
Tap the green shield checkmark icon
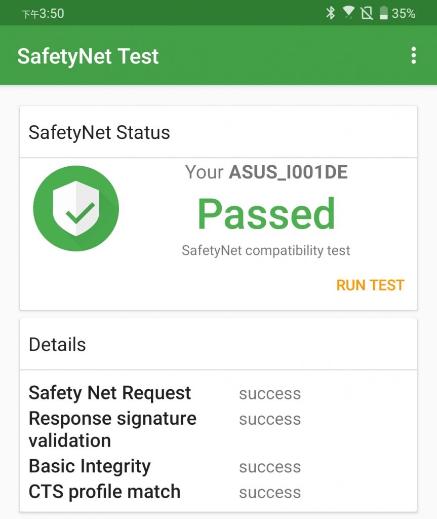76,208
